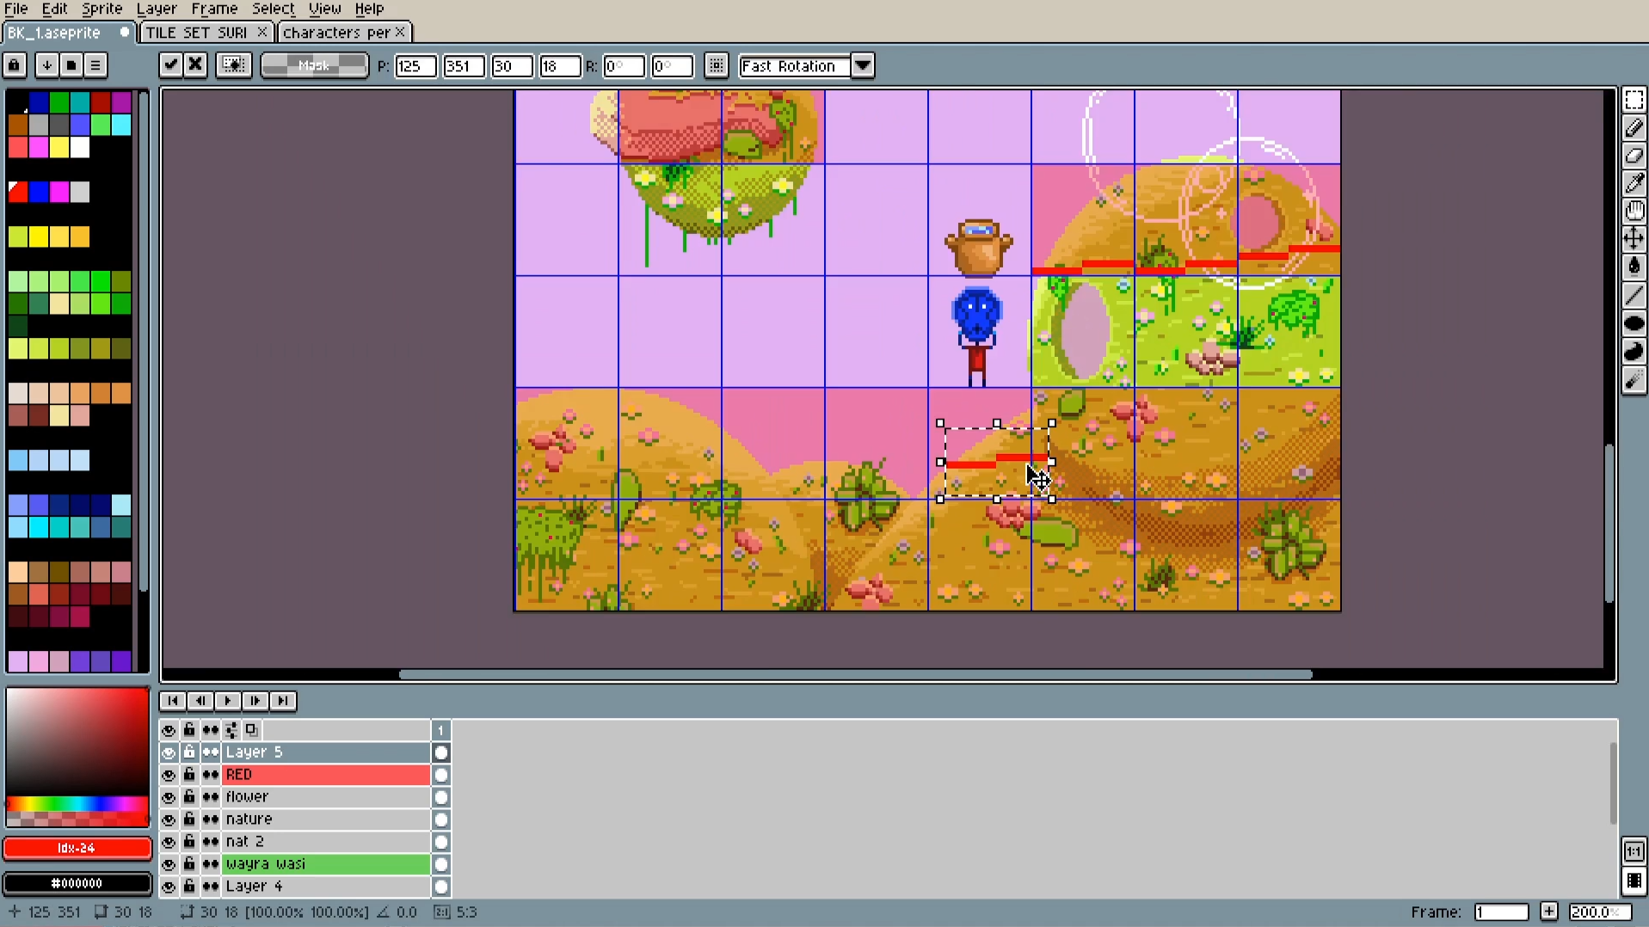
Task: Open the View menu
Action: 324,9
